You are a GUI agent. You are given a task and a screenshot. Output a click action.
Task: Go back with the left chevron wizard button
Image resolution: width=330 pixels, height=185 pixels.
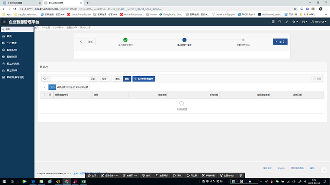click(81, 42)
